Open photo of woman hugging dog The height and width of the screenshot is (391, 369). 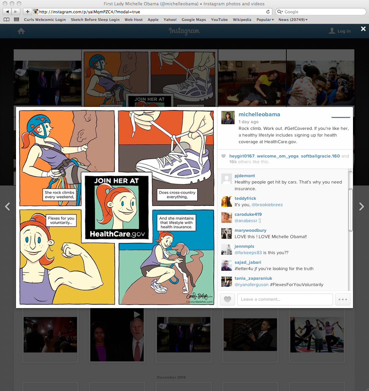pos(252,83)
